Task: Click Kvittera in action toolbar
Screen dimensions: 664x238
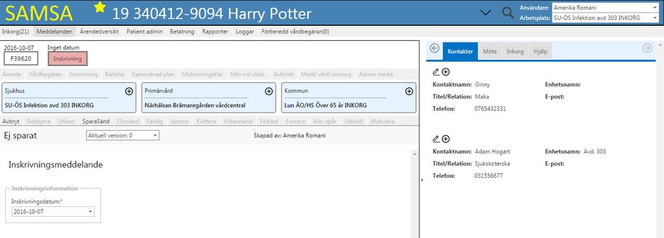Action: tap(206, 122)
